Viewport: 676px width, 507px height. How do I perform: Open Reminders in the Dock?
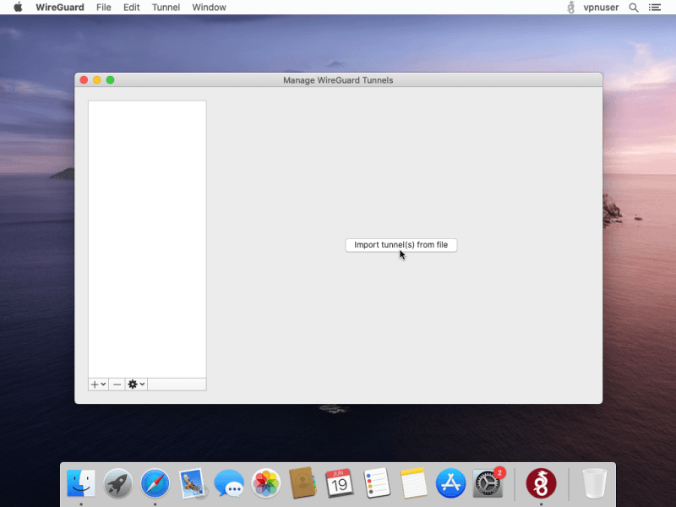[377, 483]
